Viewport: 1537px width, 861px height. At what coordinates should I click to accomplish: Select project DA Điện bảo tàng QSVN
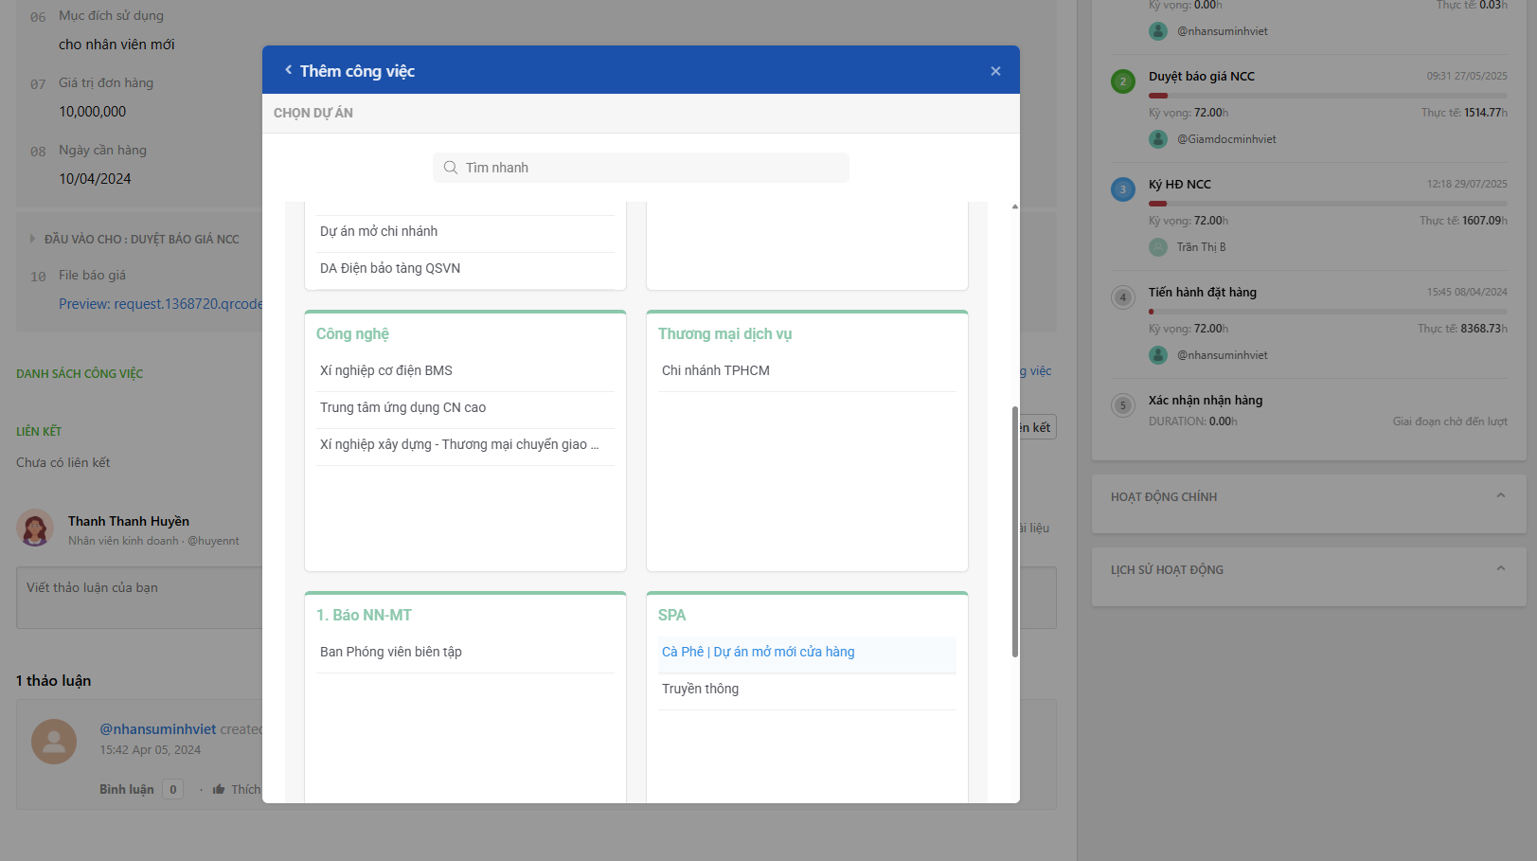pos(465,268)
